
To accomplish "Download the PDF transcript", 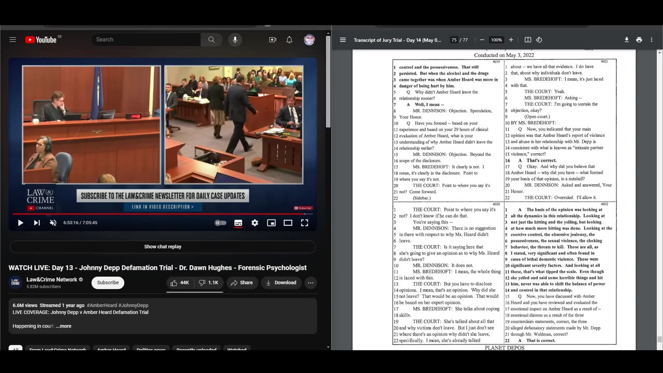I will tap(627, 40).
